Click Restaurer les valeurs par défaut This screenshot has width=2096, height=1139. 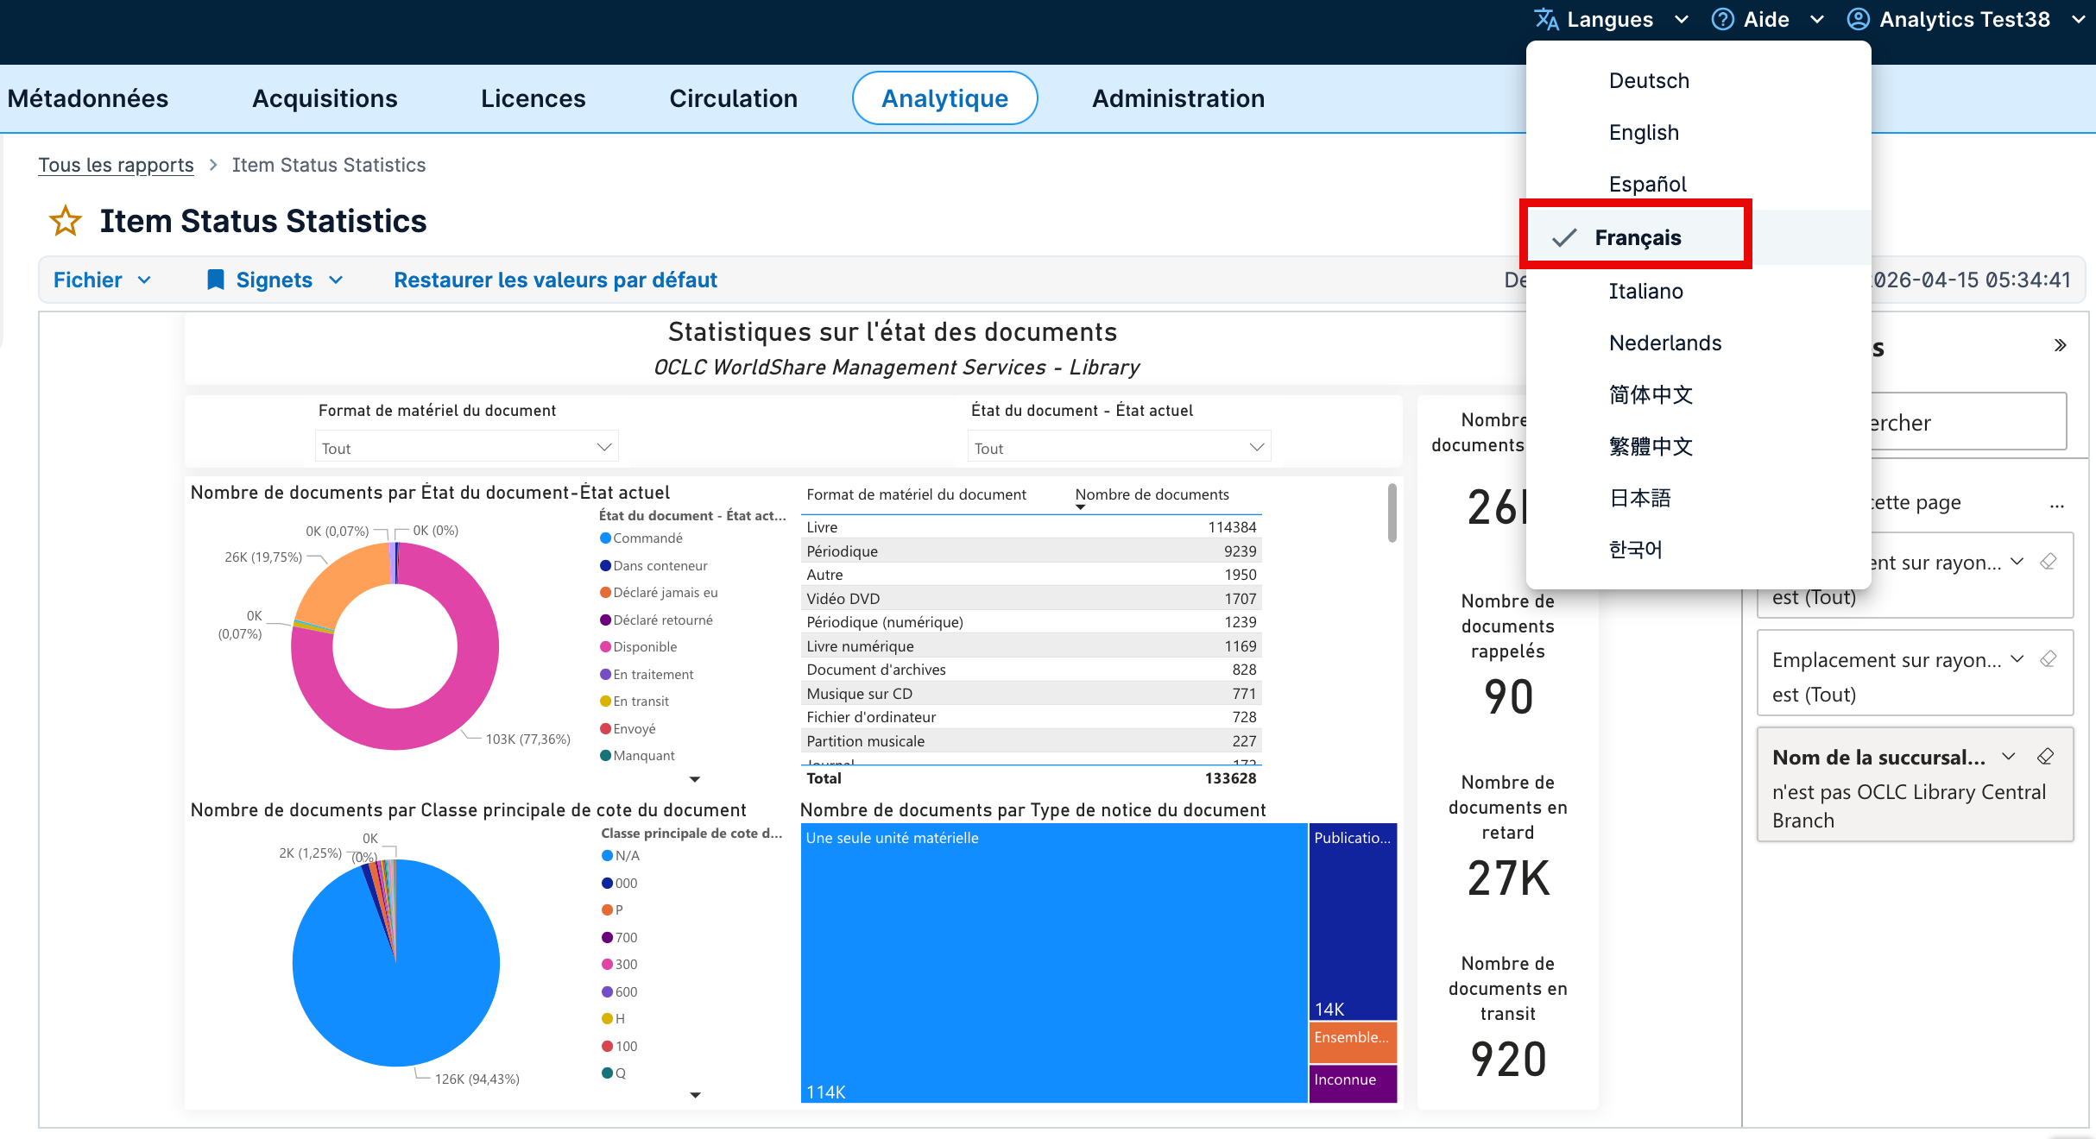555,280
